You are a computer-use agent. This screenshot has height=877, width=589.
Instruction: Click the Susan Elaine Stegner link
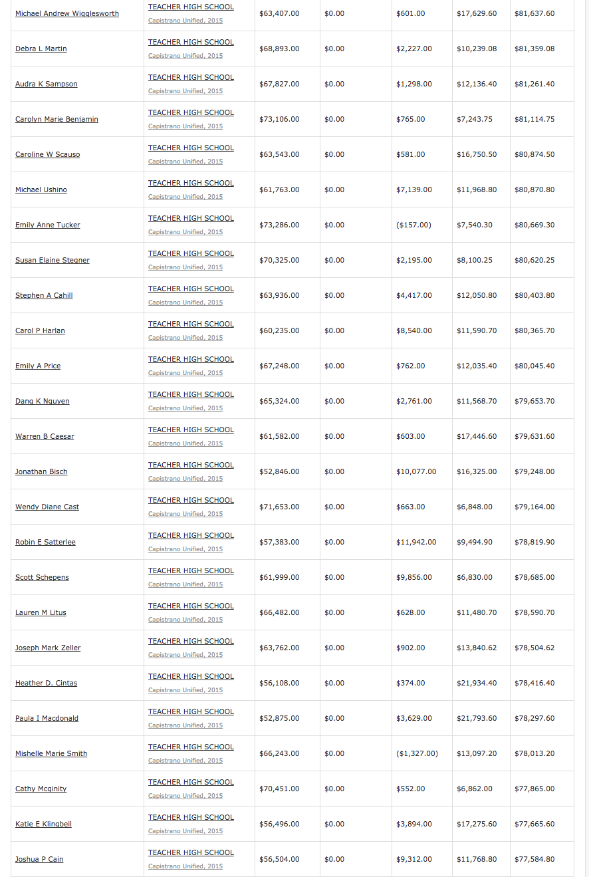(x=53, y=260)
